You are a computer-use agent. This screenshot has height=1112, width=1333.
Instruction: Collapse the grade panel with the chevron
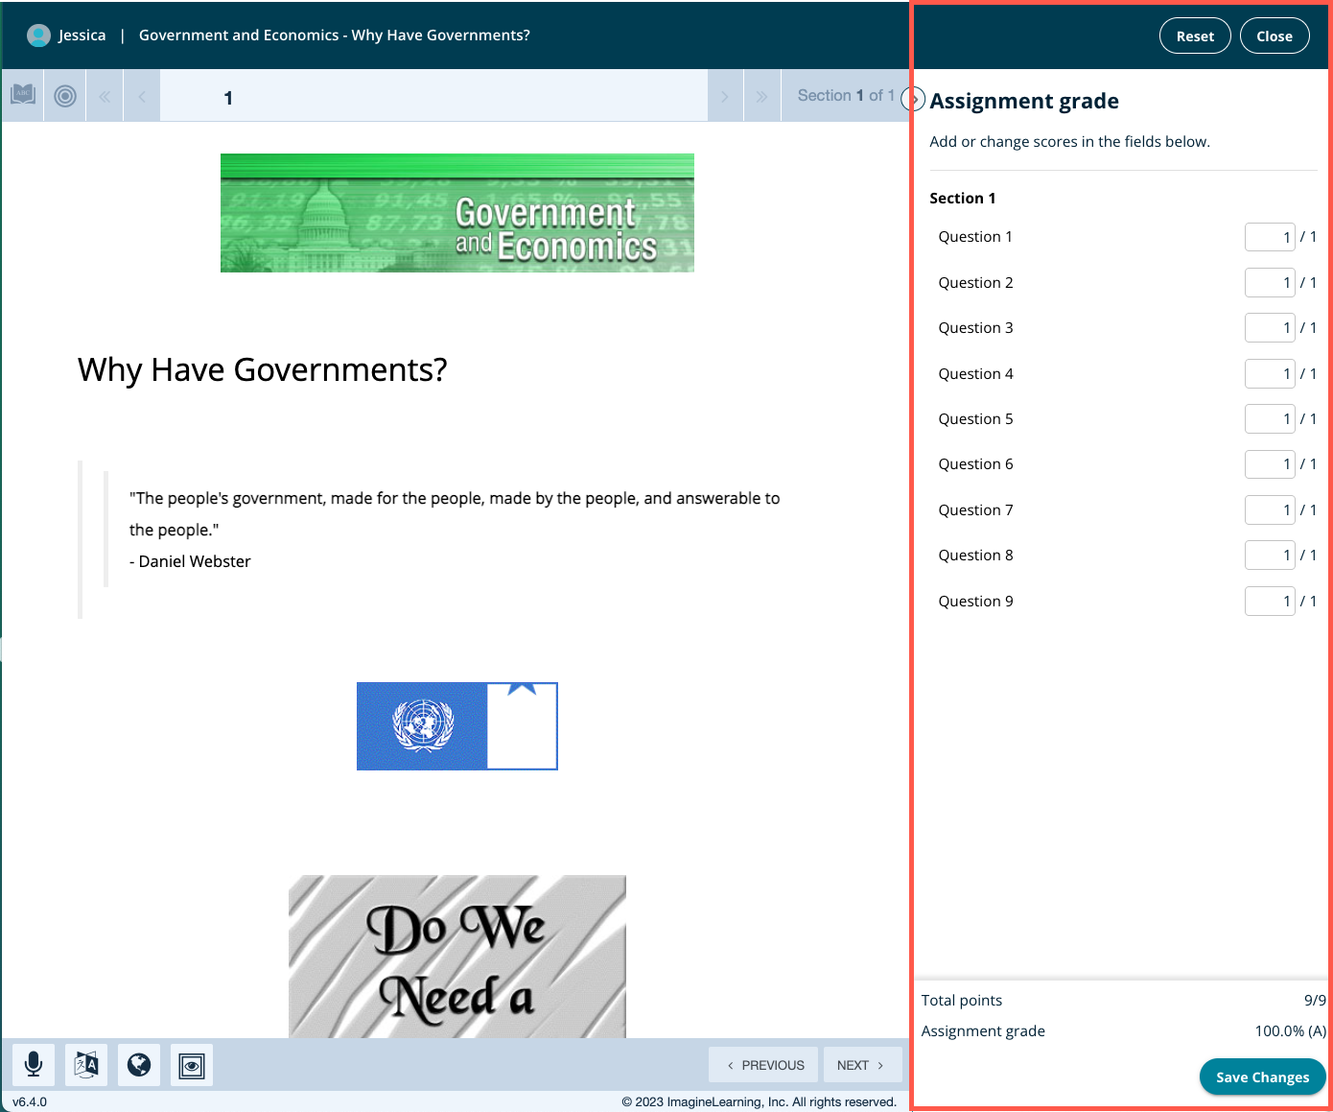pyautogui.click(x=913, y=99)
